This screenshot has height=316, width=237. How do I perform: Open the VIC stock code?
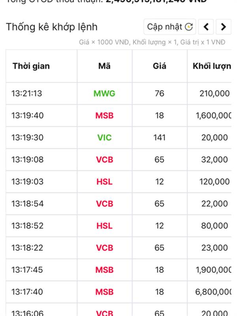coord(104,137)
